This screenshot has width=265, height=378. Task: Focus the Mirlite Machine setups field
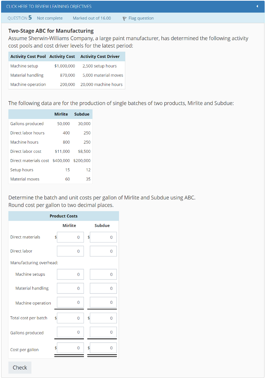click(x=70, y=274)
